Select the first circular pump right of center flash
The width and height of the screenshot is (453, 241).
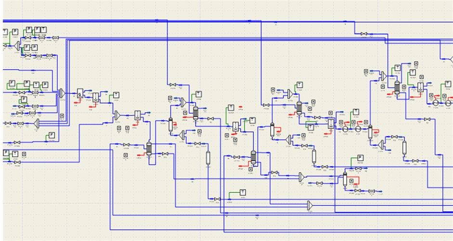[345, 129]
